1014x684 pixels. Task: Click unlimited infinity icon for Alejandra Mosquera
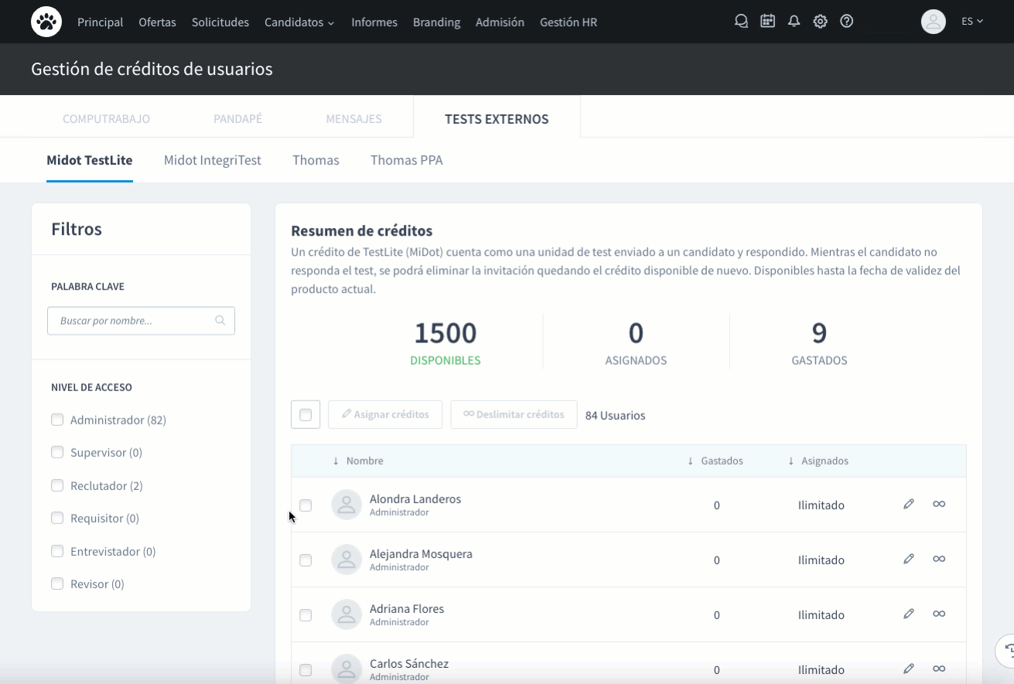click(x=939, y=559)
